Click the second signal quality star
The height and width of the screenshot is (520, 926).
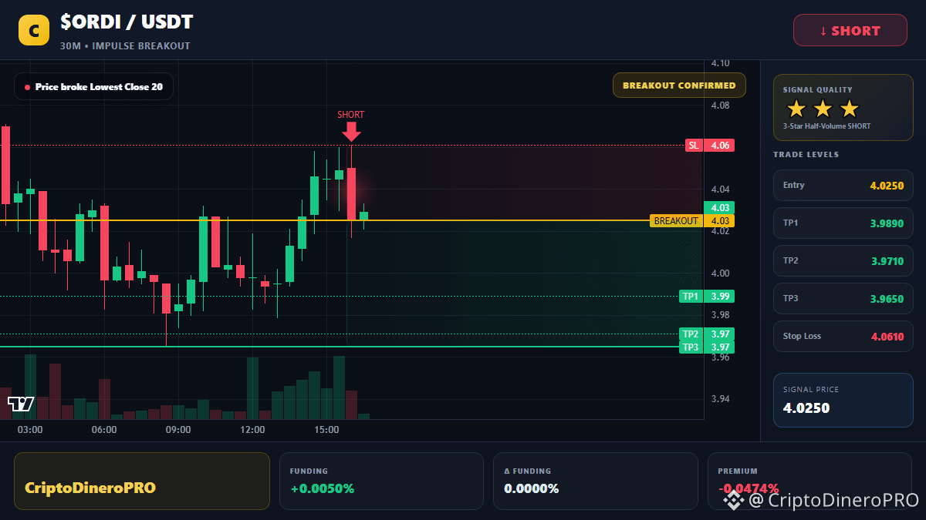[823, 109]
